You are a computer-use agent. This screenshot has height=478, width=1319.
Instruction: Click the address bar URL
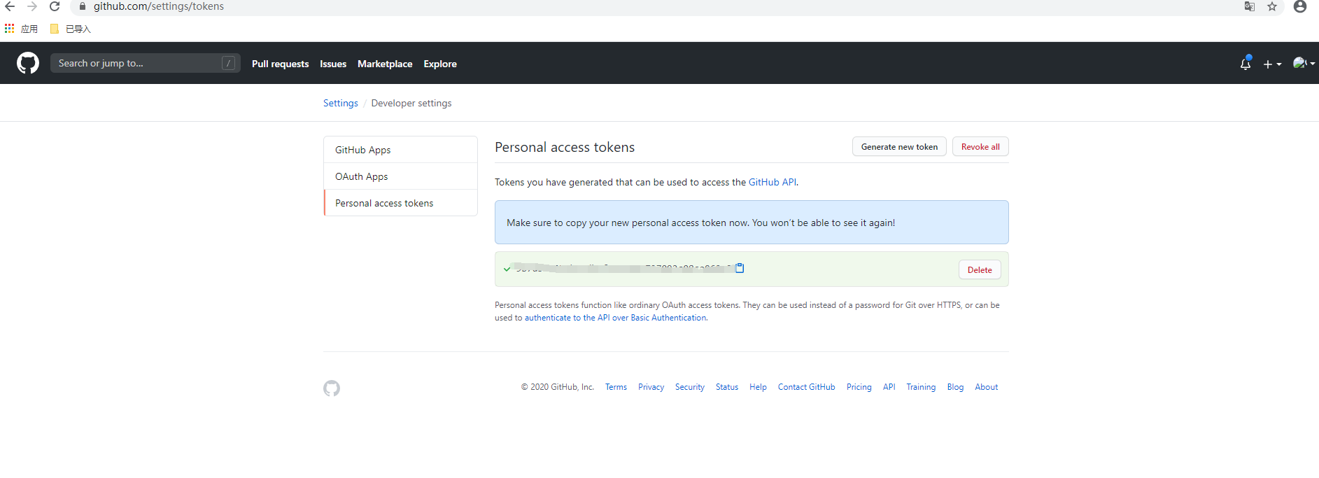tap(159, 6)
